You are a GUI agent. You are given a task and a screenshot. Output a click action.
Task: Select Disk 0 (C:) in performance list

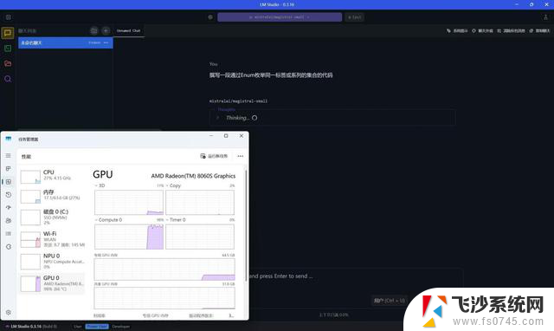click(x=52, y=217)
